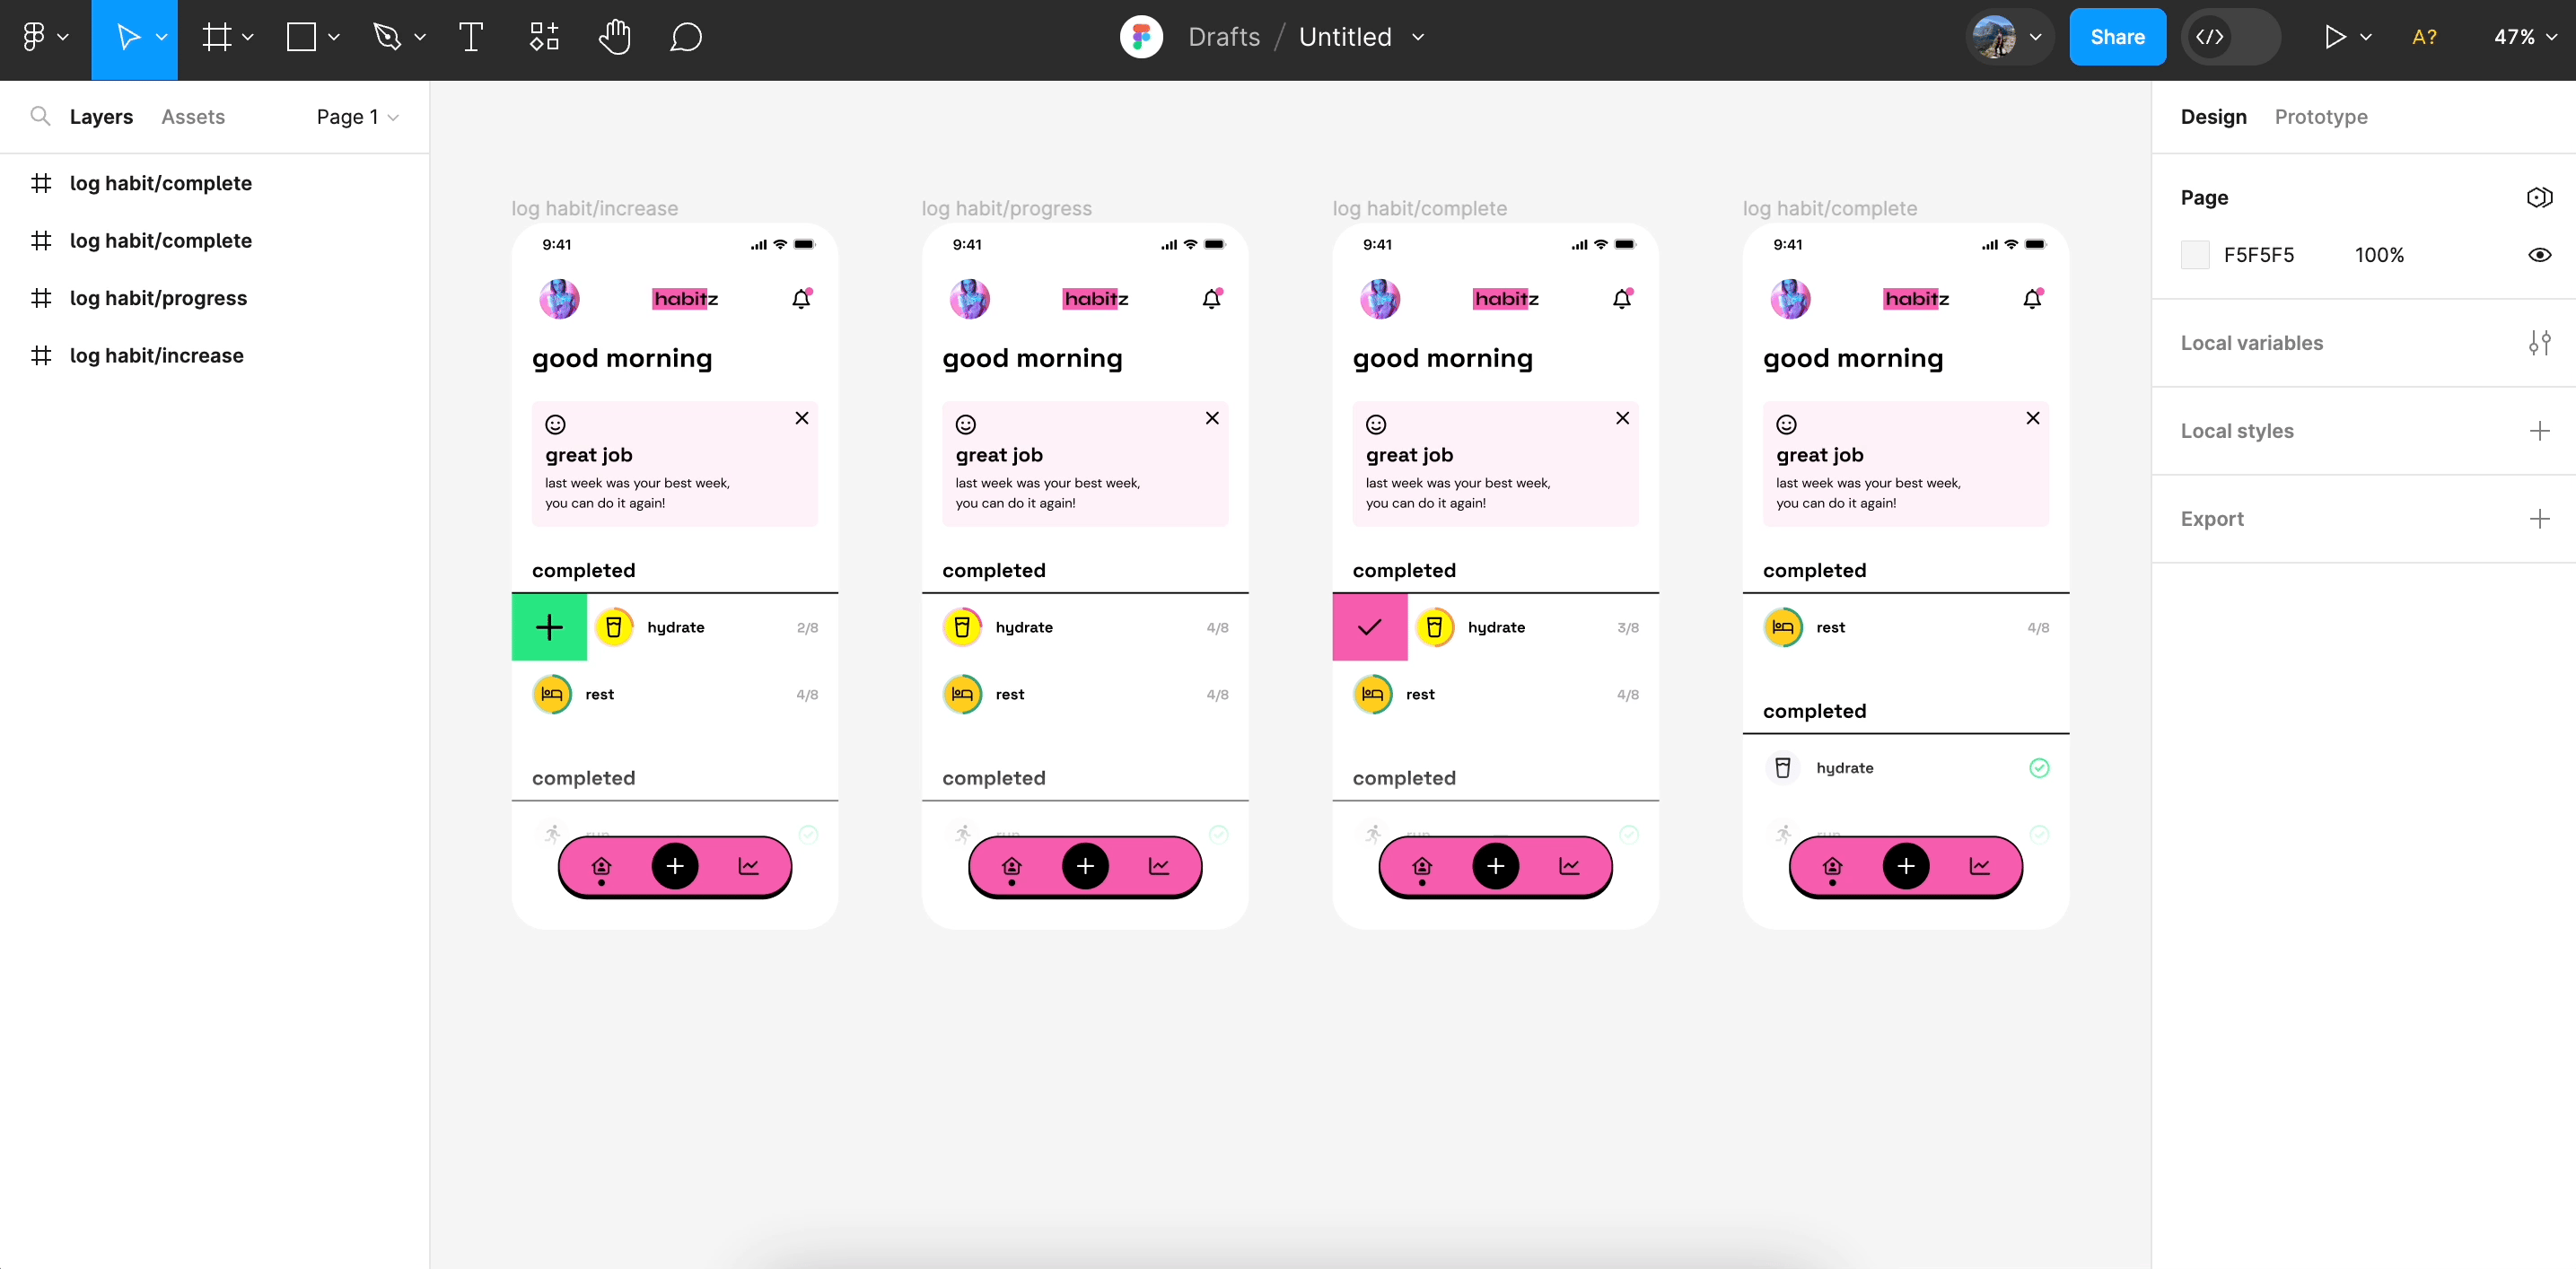This screenshot has width=2576, height=1269.
Task: Toggle the Assets panel view
Action: (x=194, y=117)
